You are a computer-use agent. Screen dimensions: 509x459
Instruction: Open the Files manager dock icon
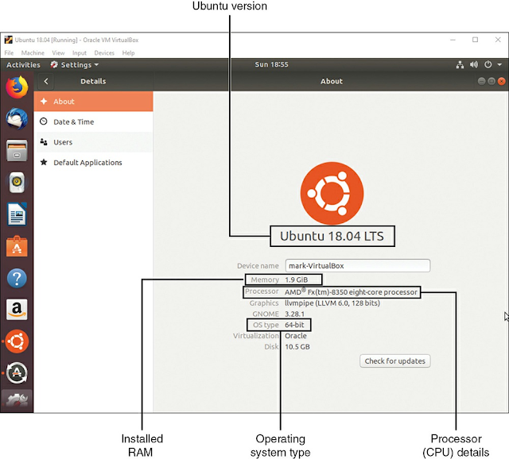17,150
